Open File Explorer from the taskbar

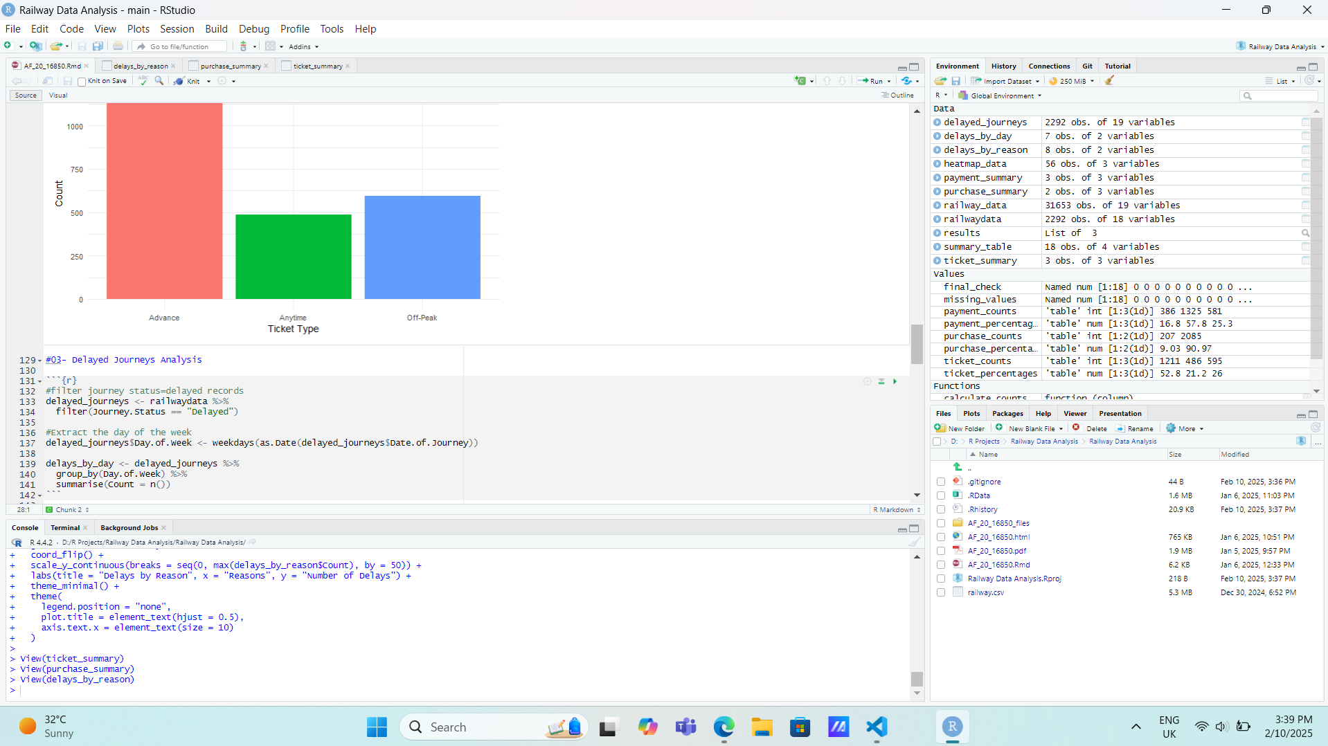(x=762, y=727)
